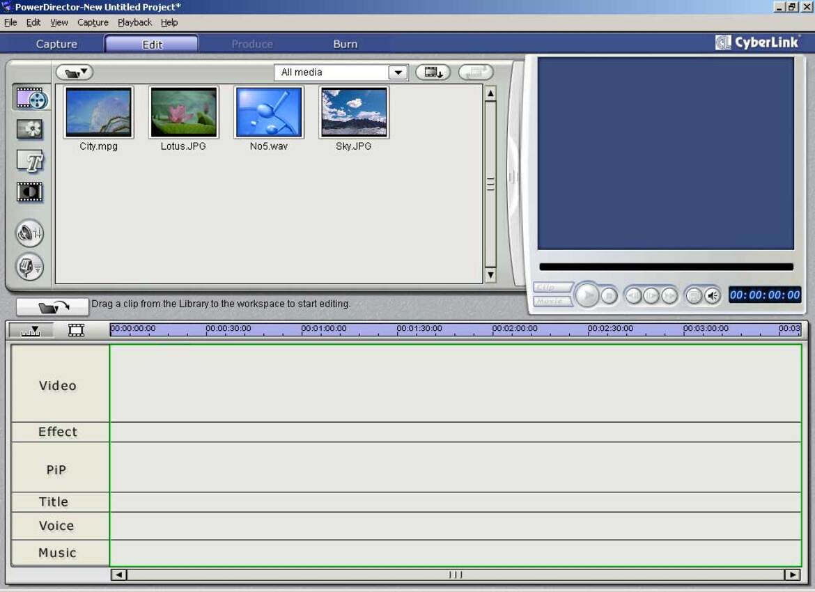Image resolution: width=815 pixels, height=592 pixels.
Task: Open the Transitions room filmstrip icon
Action: [x=30, y=192]
